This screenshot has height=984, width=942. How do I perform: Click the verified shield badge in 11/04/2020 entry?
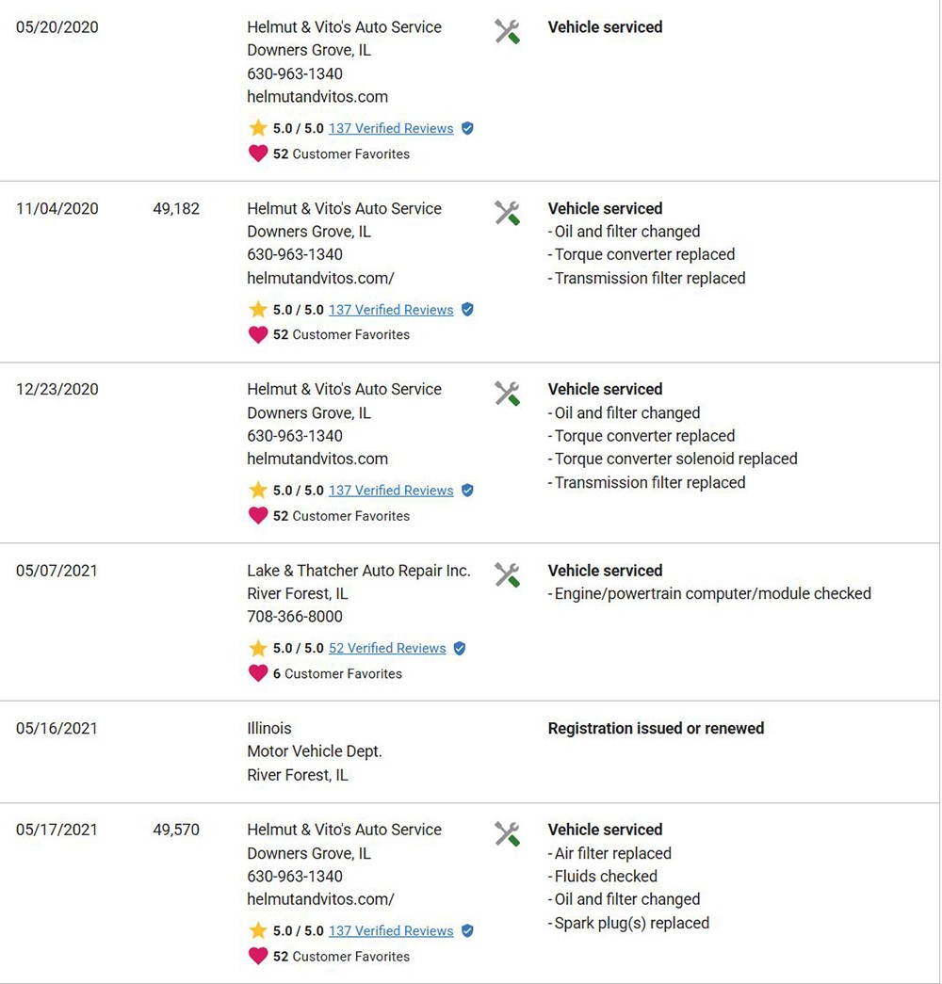pyautogui.click(x=467, y=310)
